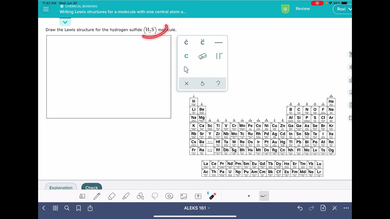
Task: Select helium He in periodic table
Action: [331, 102]
